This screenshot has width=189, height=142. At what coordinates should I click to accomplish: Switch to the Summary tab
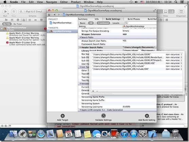[83, 19]
